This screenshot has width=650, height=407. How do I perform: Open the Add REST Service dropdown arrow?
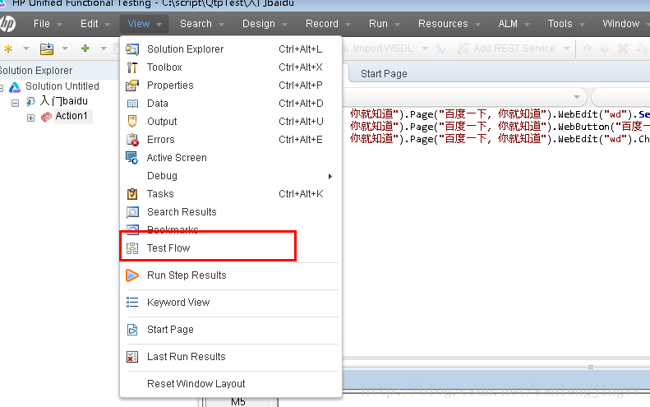(x=566, y=49)
